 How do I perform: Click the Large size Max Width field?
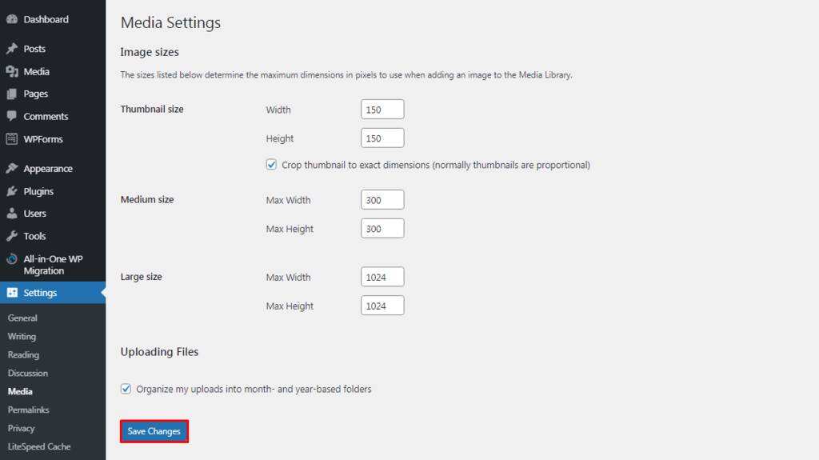382,278
